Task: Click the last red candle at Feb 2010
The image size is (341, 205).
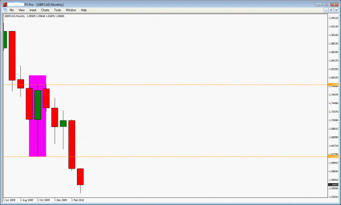Action: click(x=80, y=177)
